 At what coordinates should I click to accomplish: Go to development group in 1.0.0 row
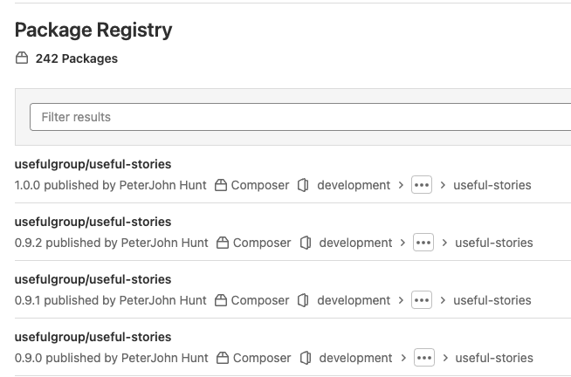pos(354,185)
